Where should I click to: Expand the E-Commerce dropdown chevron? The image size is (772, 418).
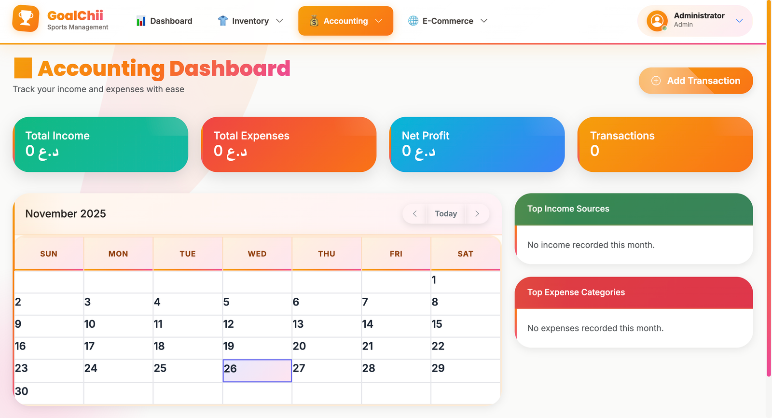pyautogui.click(x=484, y=21)
